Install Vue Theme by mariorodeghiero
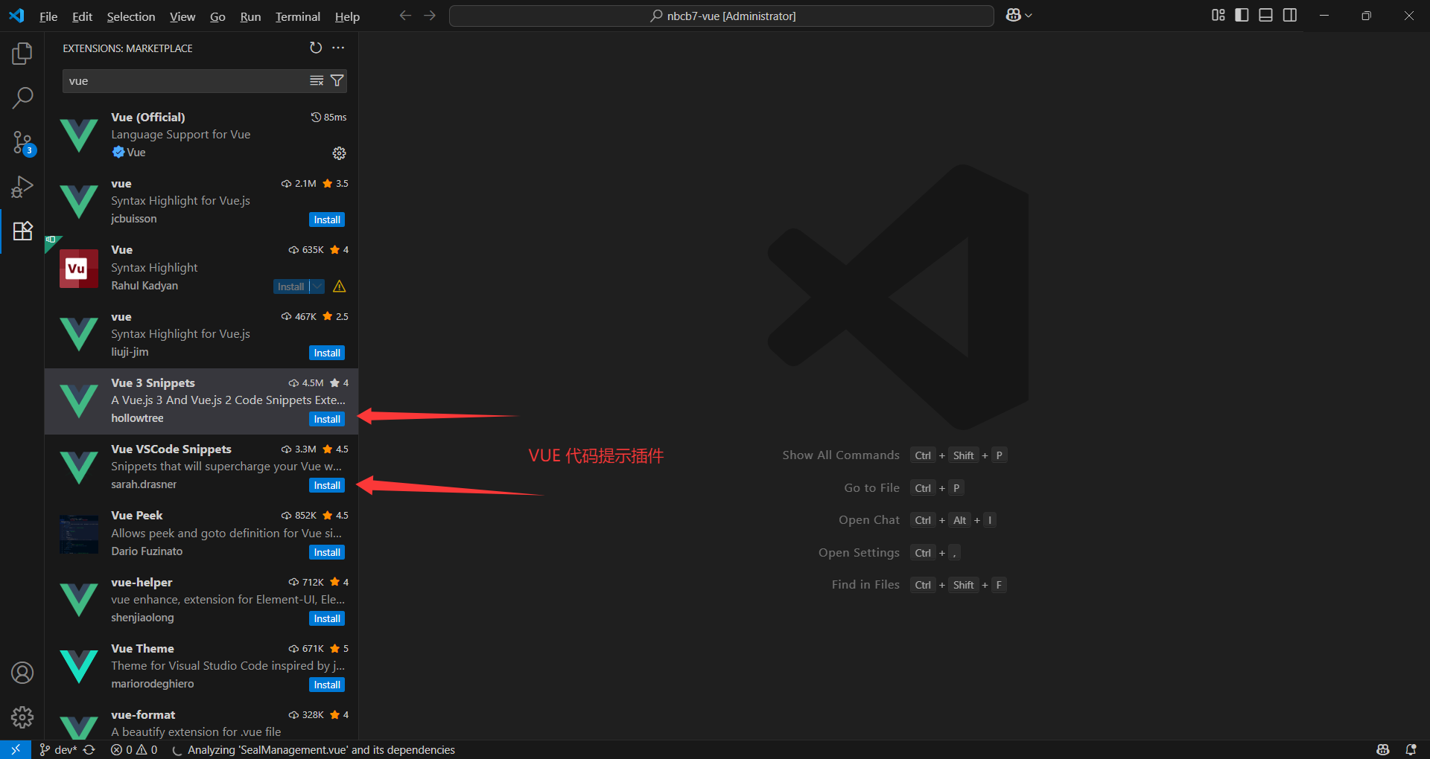This screenshot has height=759, width=1430. pyautogui.click(x=327, y=685)
